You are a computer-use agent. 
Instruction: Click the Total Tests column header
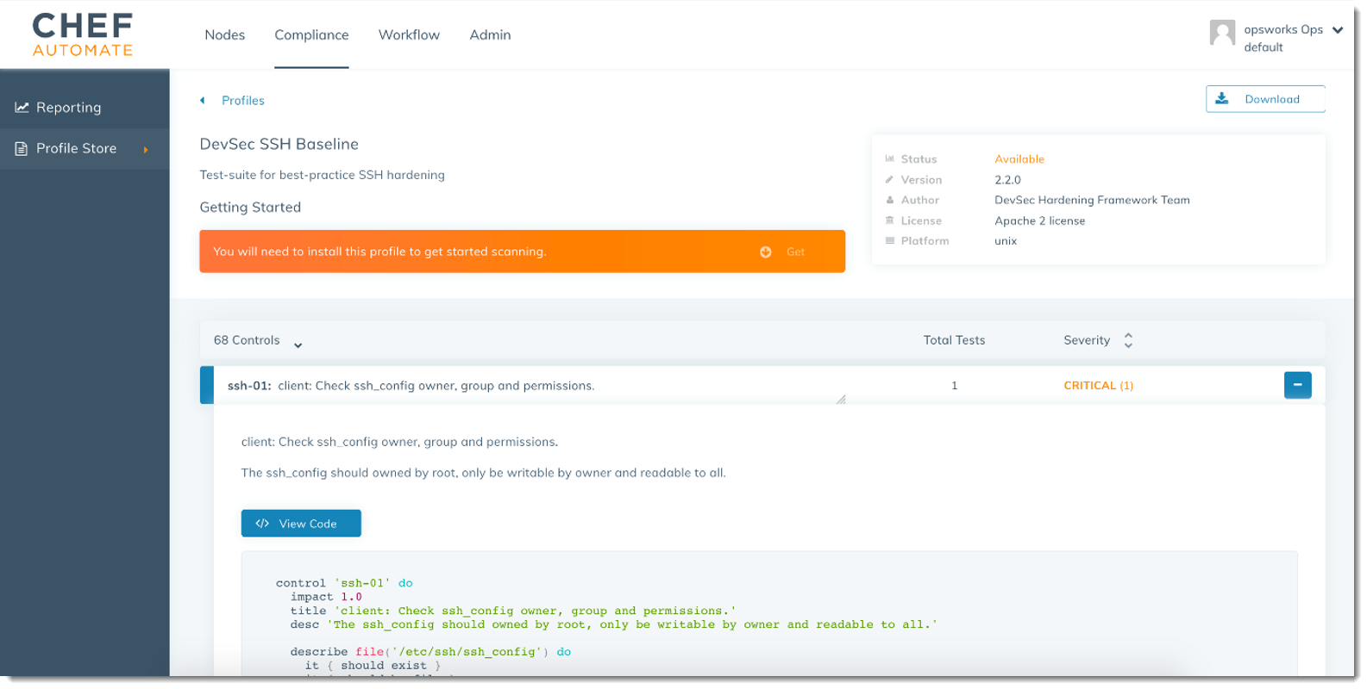click(x=954, y=340)
